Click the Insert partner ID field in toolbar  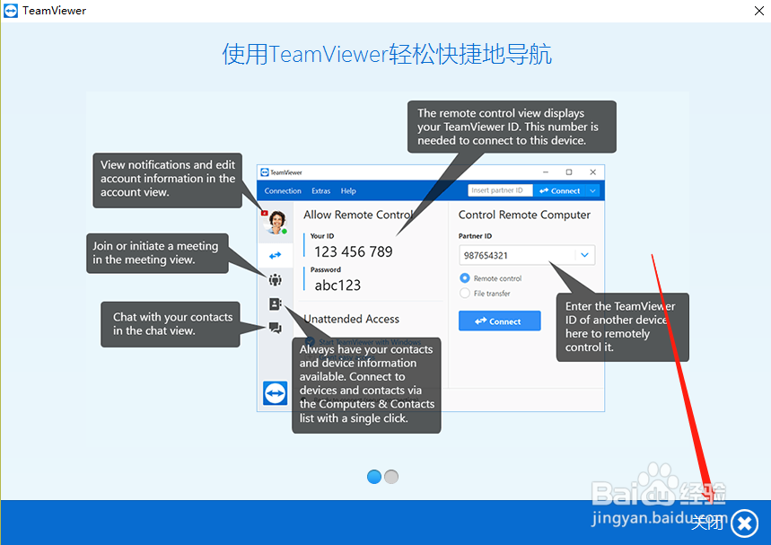pos(500,190)
